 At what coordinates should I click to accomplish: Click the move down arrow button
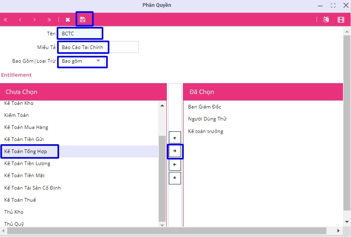175,178
